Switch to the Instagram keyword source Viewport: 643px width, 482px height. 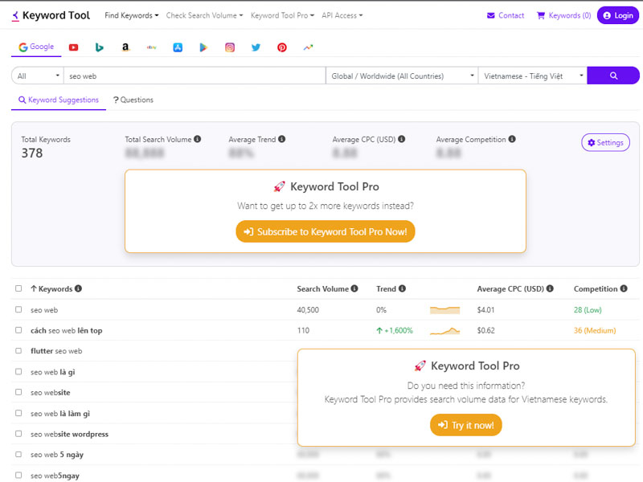pyautogui.click(x=230, y=47)
